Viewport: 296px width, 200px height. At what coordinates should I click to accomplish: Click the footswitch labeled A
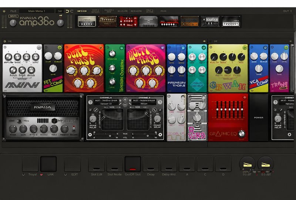point(187,164)
